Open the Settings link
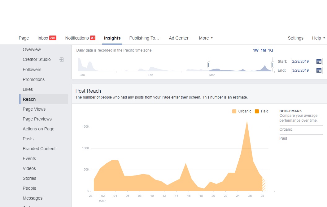This screenshot has height=207, width=327. pos(295,38)
